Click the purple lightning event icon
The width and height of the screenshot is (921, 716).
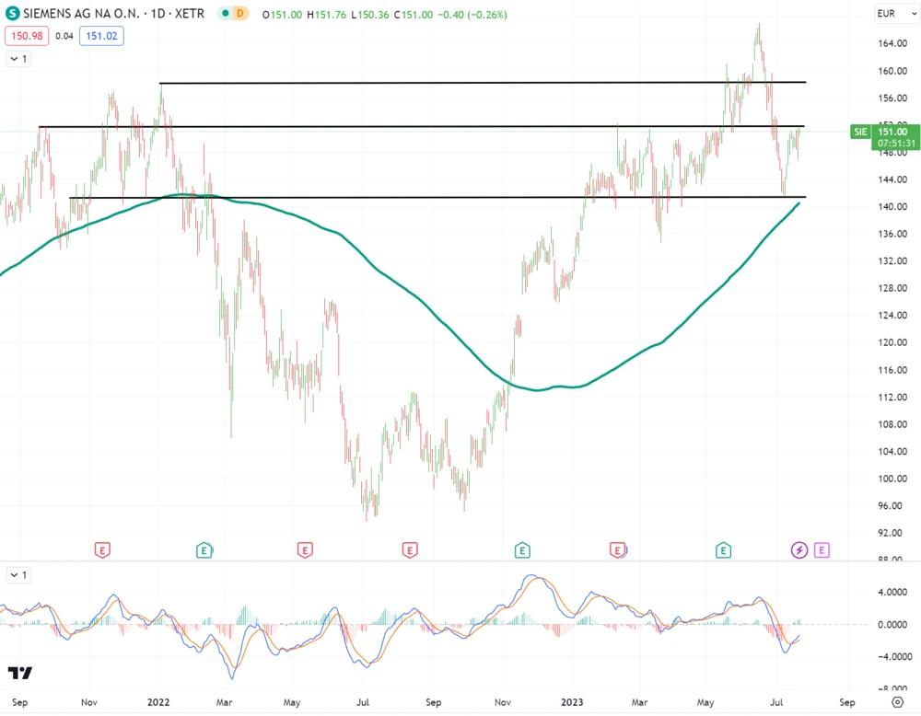[800, 550]
